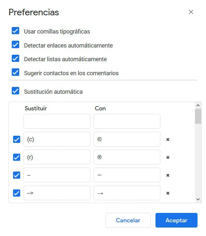Uncheck the (r) substitution row checkbox
This screenshot has width=206, height=236.
(x=17, y=157)
